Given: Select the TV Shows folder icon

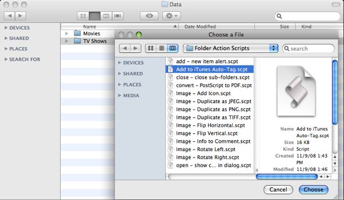Looking at the screenshot, I should pos(77,41).
